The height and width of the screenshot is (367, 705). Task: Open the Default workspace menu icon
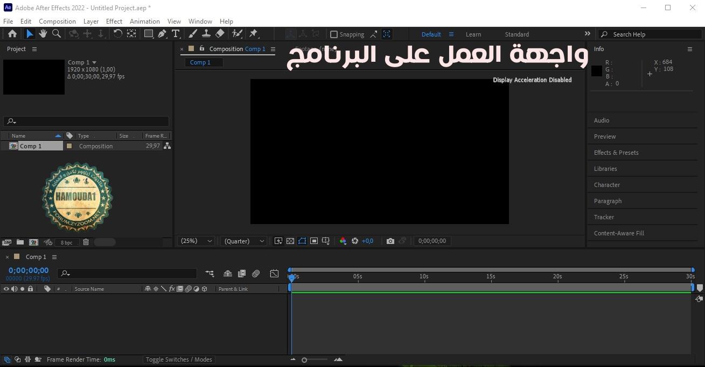pos(451,34)
